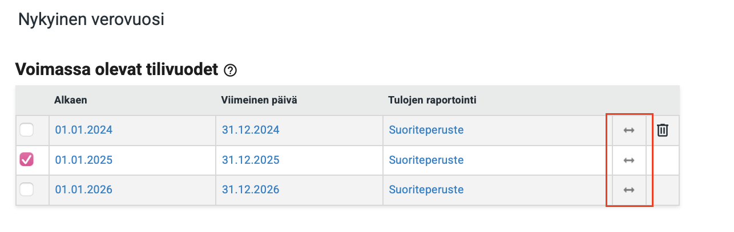Viewport: 734px width, 232px height.
Task: Click the 31.12.2024 last day link
Action: tap(251, 130)
